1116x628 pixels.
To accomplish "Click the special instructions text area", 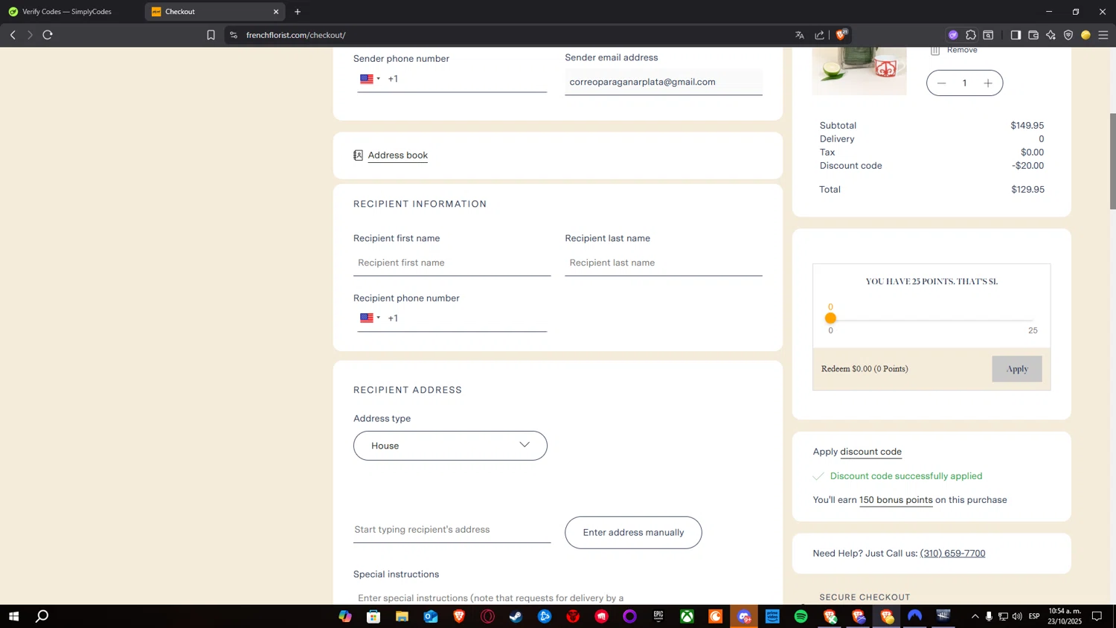I will pos(558,597).
